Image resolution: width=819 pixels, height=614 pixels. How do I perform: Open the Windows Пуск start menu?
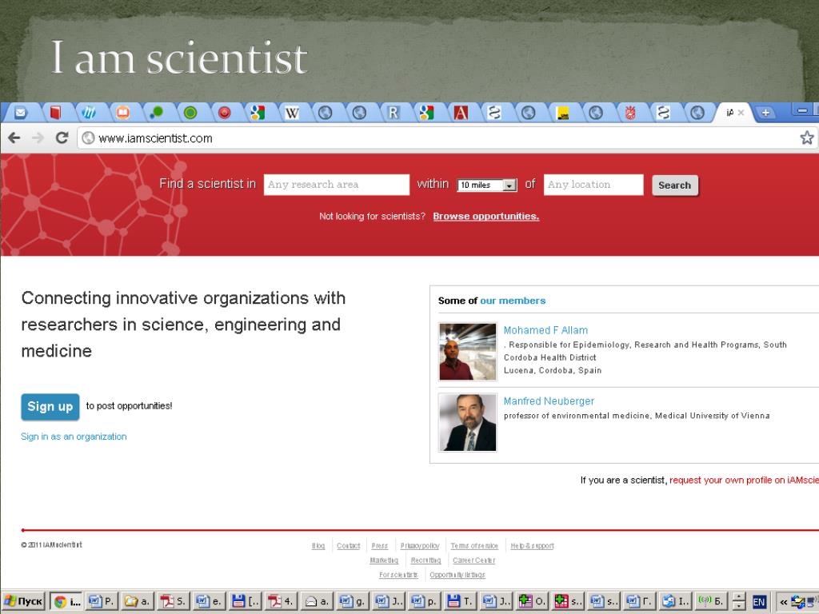[x=24, y=601]
